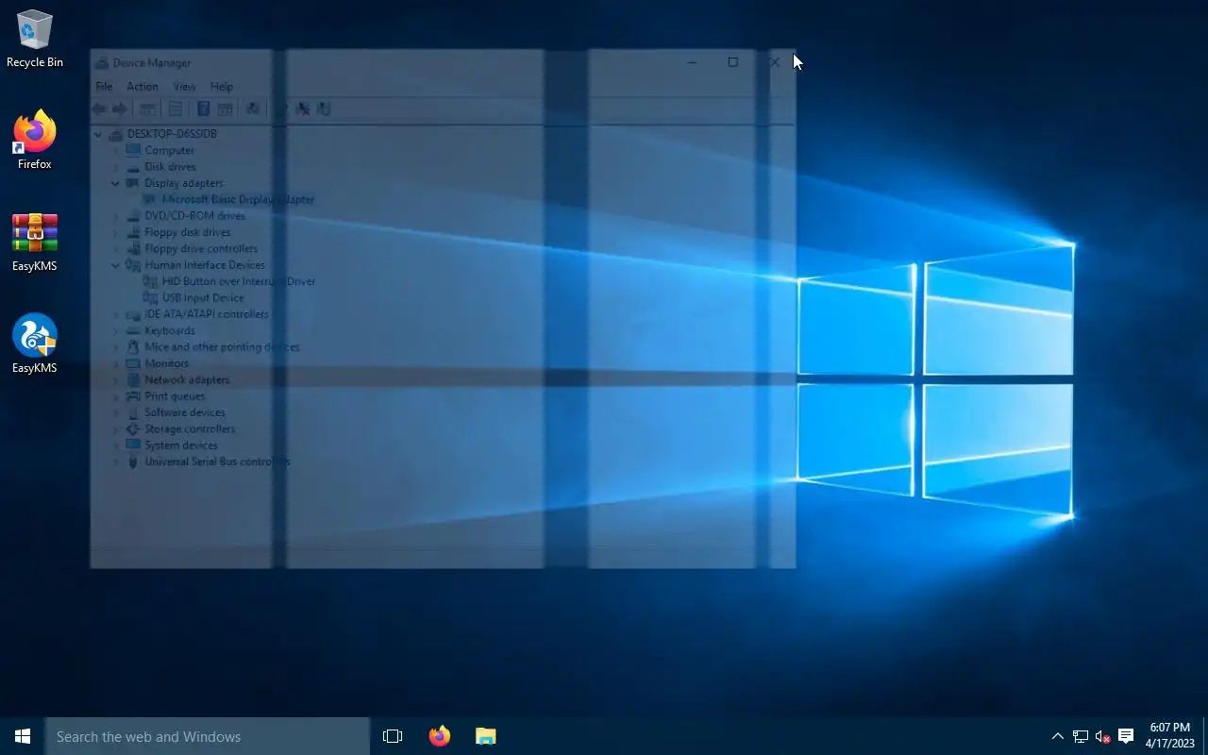1208x755 pixels.
Task: Expand the DVD/CD-ROM drives category
Action: click(x=116, y=216)
